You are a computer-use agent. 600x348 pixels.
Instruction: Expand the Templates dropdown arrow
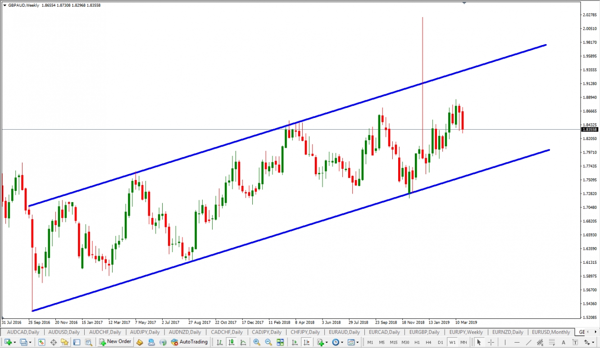[x=357, y=342]
